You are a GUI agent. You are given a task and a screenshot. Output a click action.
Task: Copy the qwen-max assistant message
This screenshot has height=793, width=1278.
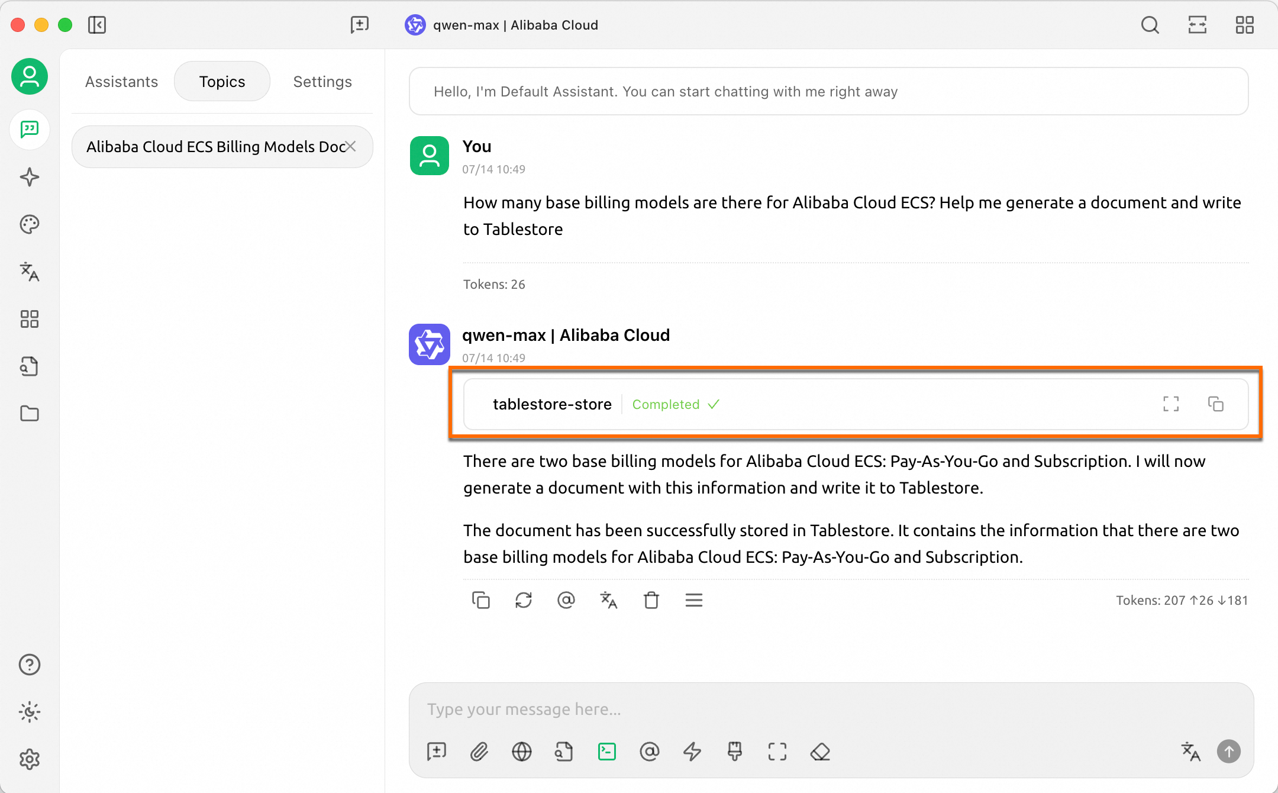click(481, 600)
